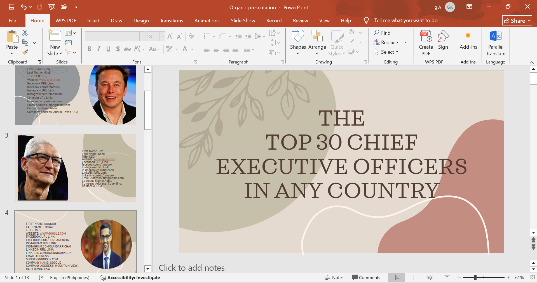Image resolution: width=537 pixels, height=283 pixels.
Task: Fit slide to current window icon
Action: (x=532, y=277)
